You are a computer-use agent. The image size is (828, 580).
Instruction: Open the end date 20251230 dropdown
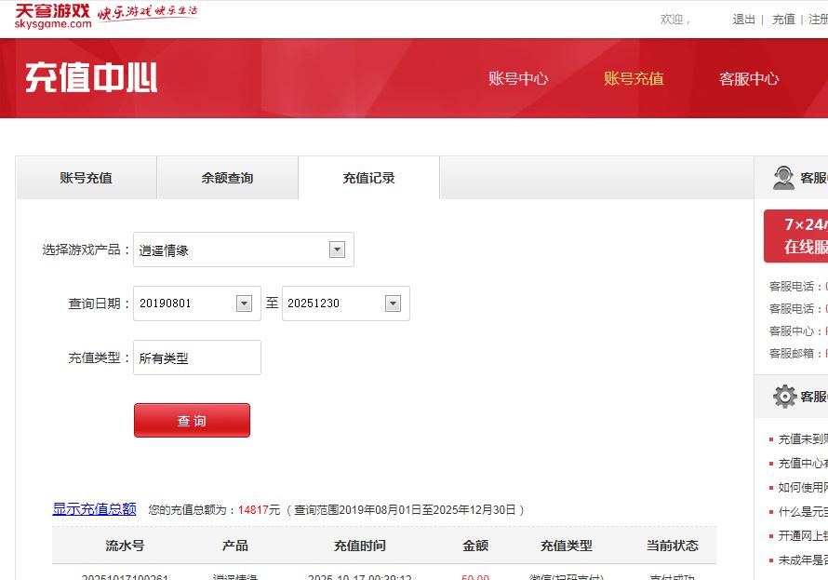pyautogui.click(x=393, y=303)
